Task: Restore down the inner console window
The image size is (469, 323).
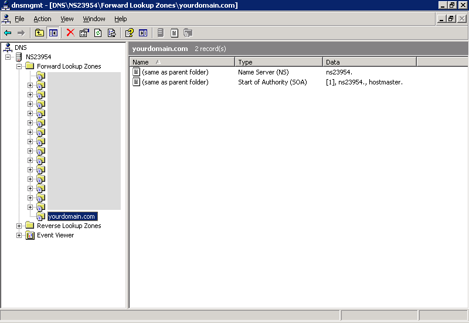Action: point(451,19)
